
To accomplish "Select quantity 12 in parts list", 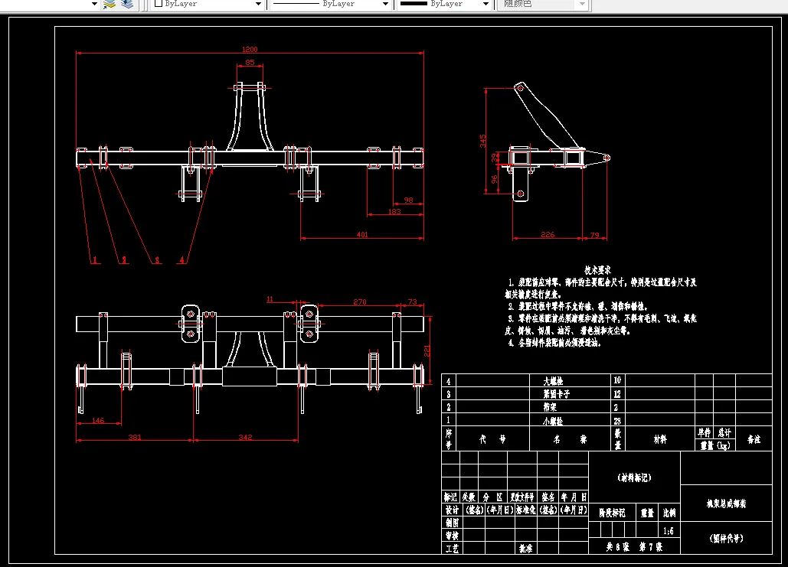I will tap(617, 394).
